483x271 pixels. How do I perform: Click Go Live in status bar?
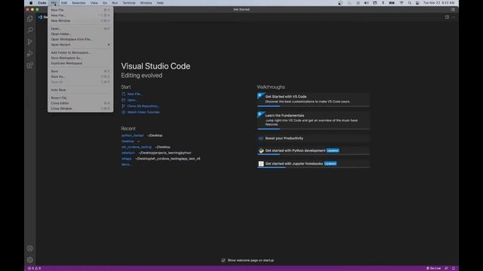[x=433, y=268]
